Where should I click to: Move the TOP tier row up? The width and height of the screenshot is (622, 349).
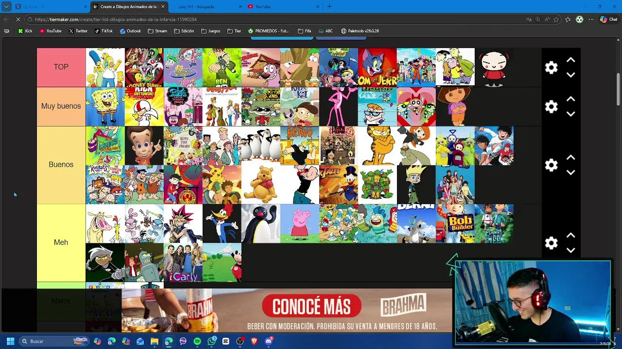pyautogui.click(x=571, y=60)
